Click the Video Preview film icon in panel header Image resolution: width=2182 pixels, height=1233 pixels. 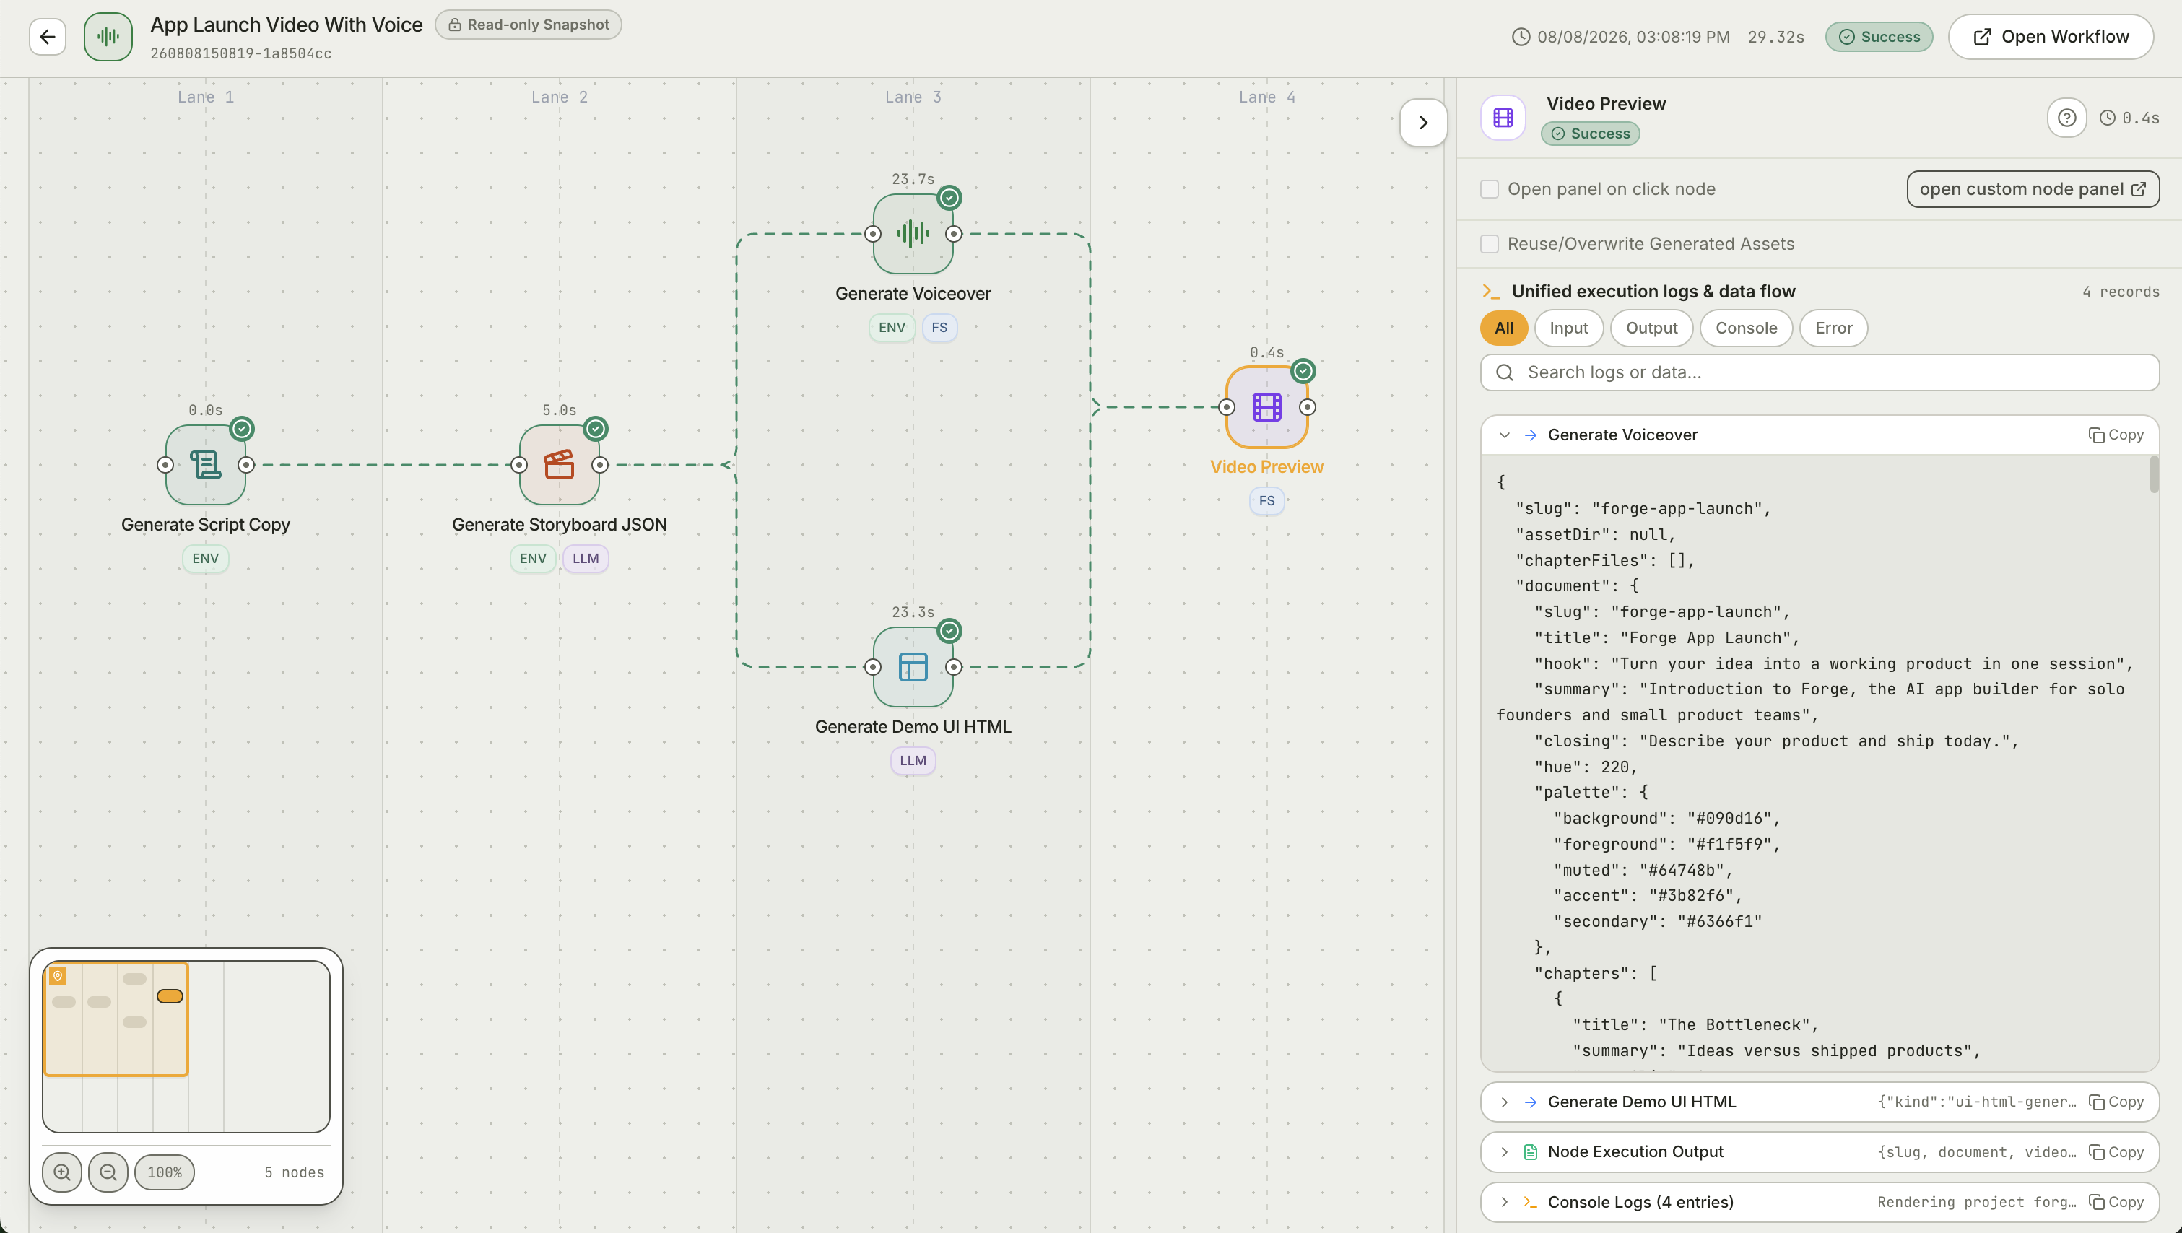1503,118
